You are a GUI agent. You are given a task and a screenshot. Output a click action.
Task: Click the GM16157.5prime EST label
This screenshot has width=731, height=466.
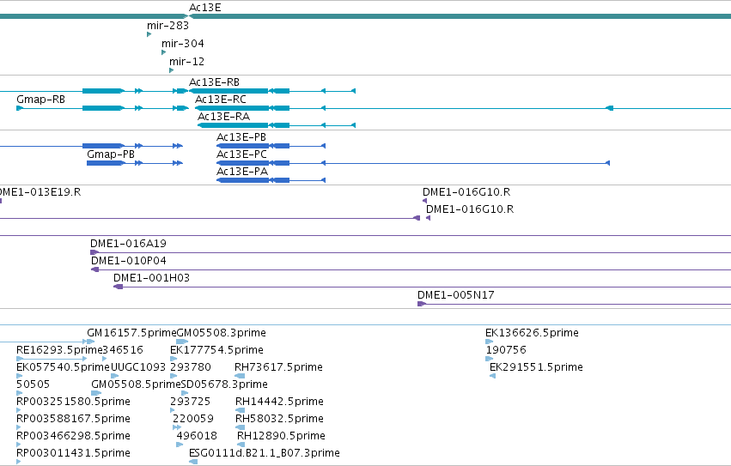tap(131, 333)
